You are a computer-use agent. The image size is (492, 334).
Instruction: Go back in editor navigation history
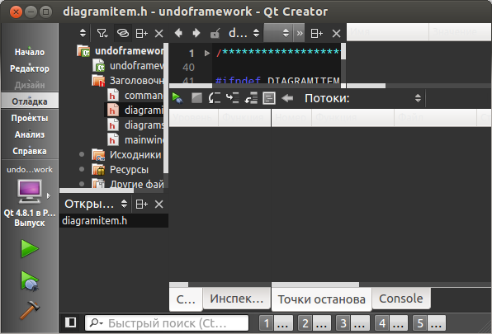point(178,33)
